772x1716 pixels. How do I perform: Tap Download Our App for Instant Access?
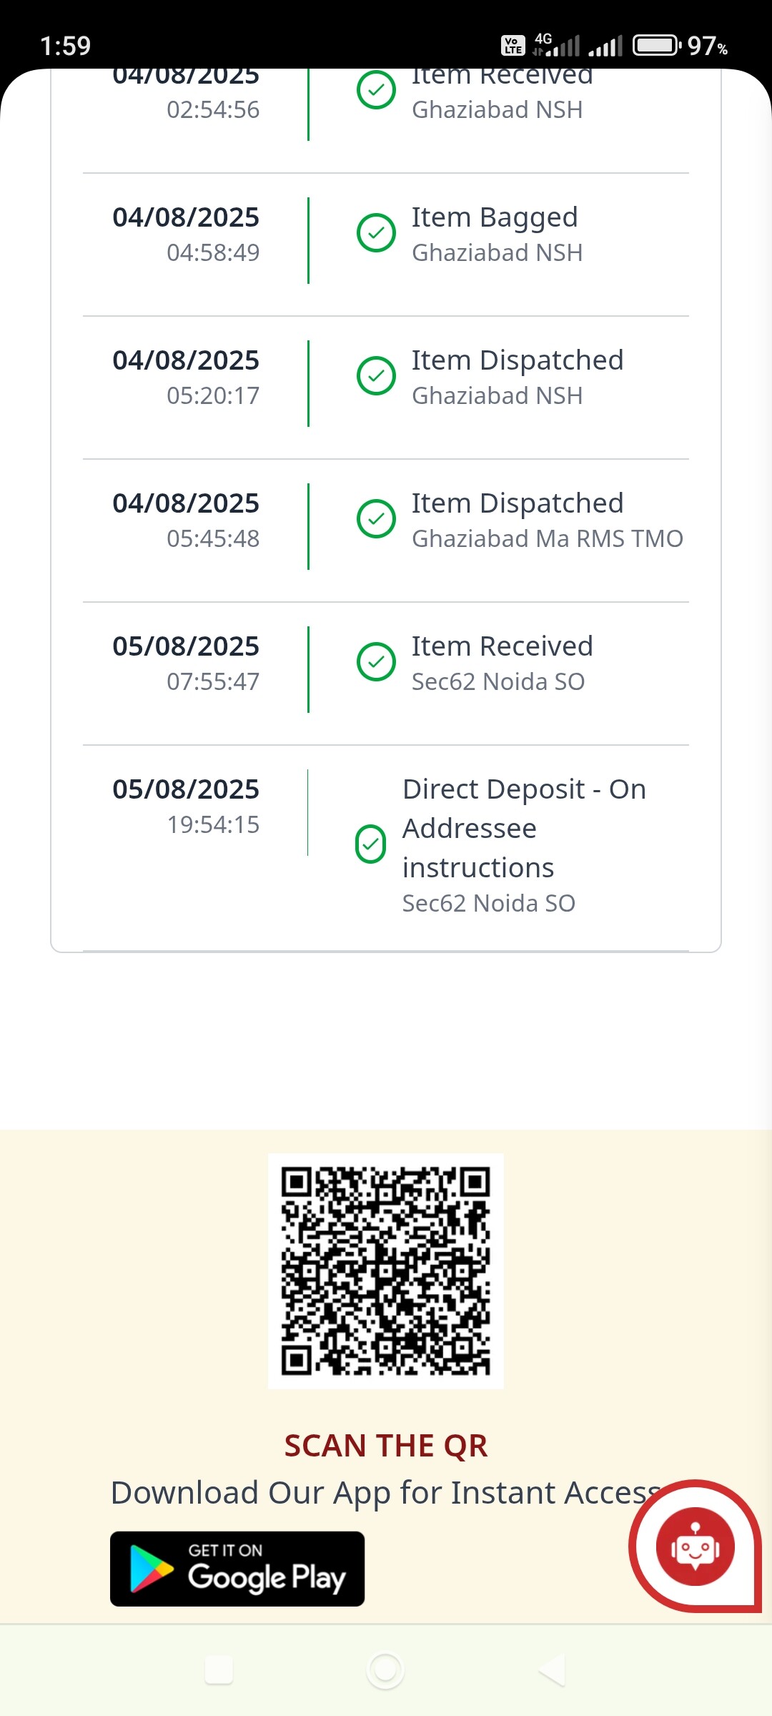386,1492
